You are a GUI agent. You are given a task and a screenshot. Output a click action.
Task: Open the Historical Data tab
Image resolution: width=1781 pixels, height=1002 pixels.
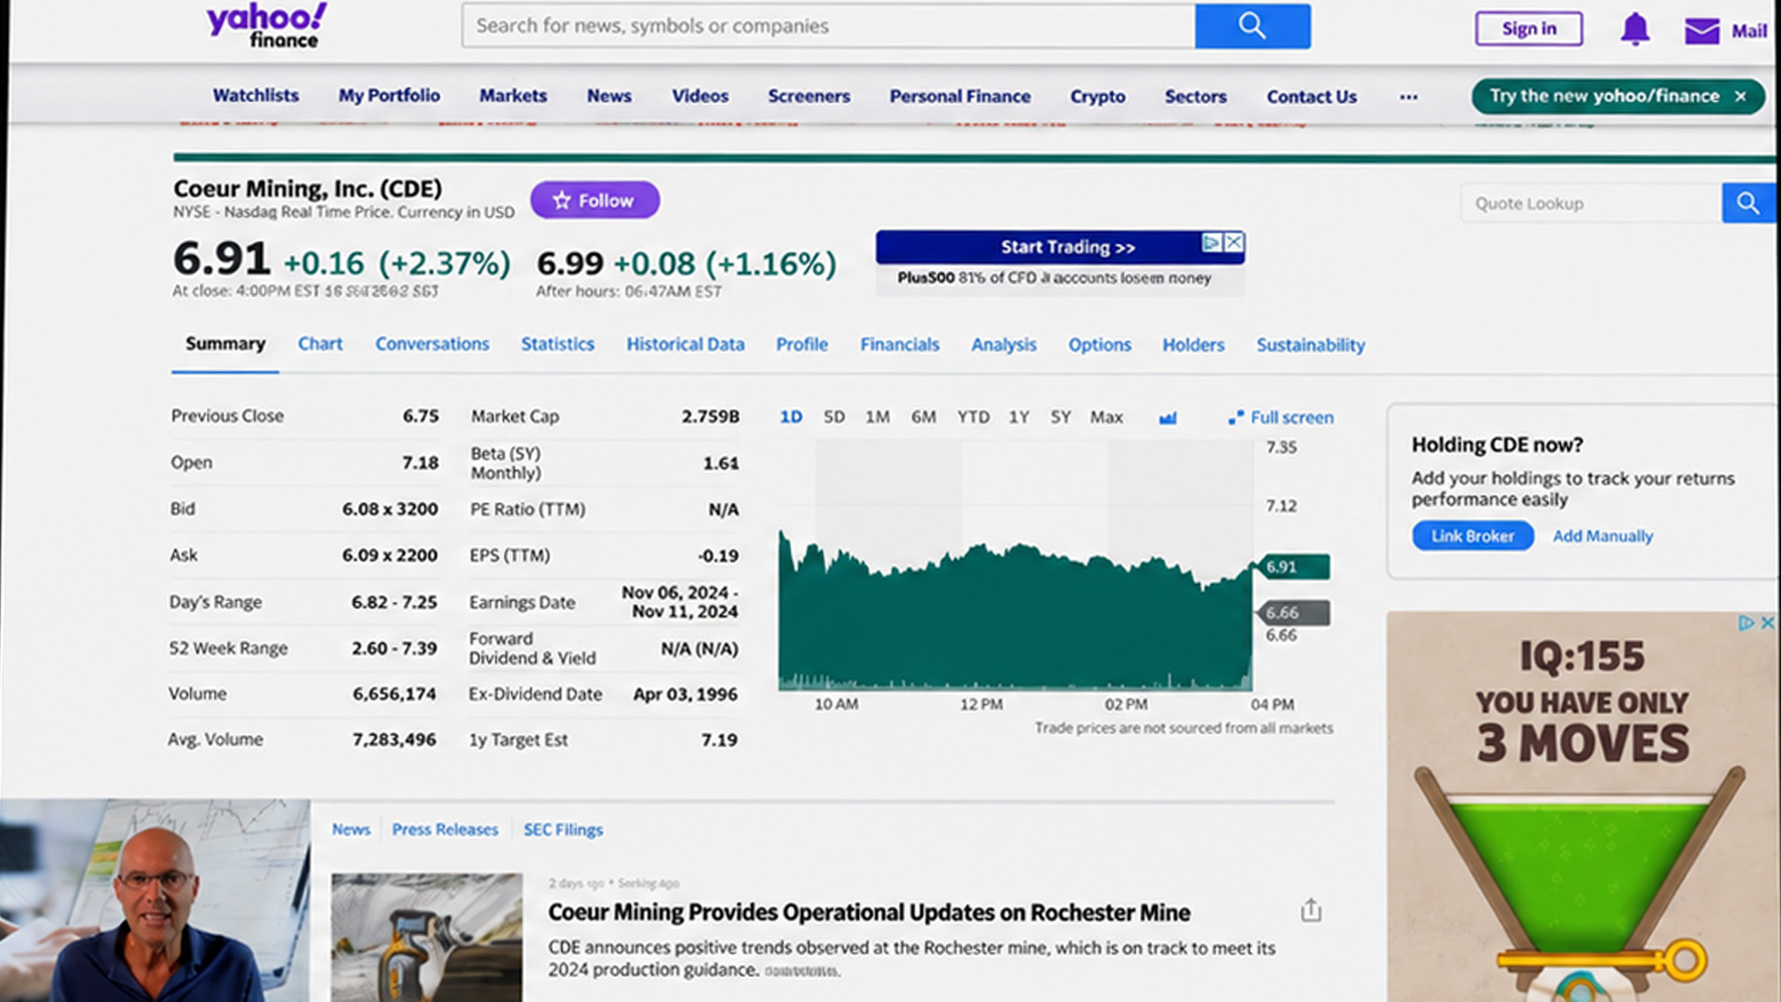(685, 344)
